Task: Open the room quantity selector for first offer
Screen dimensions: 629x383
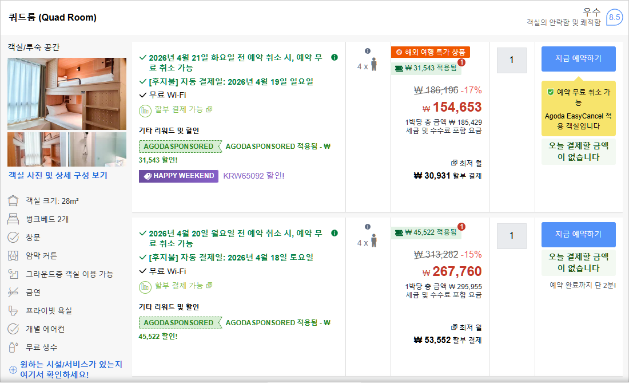Action: click(x=511, y=60)
